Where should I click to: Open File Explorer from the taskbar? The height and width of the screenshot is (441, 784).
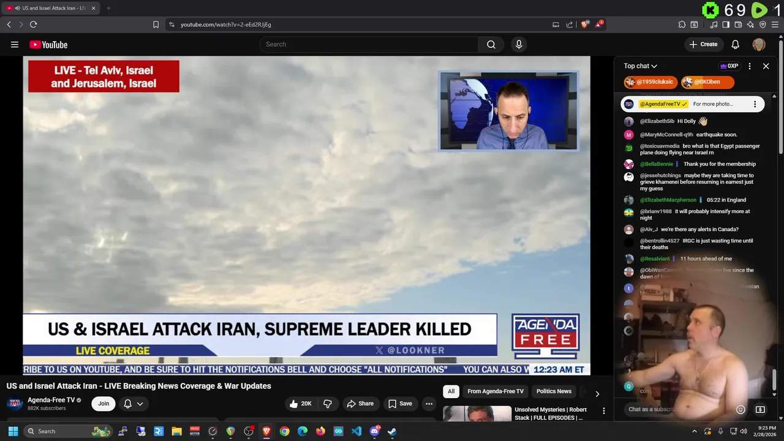coord(176,431)
